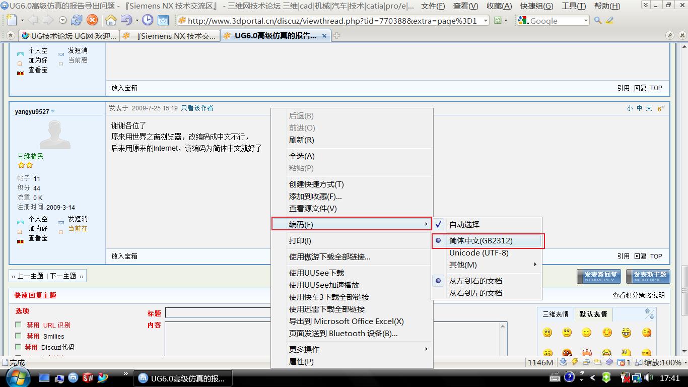This screenshot has height=387, width=688.
Task: Insert the sad frowning emoticon
Action: [x=567, y=333]
